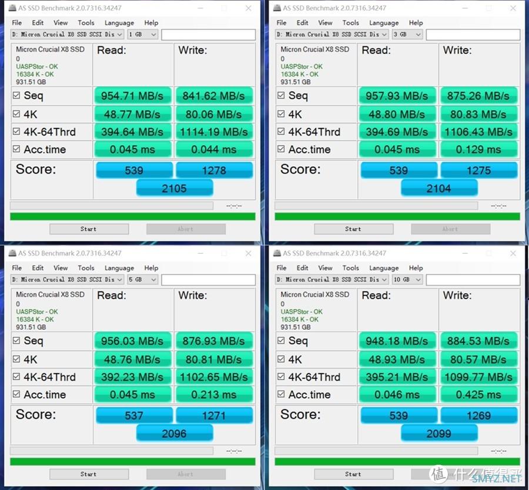
Task: Open the View menu in the 5 GB window
Action: point(61,268)
